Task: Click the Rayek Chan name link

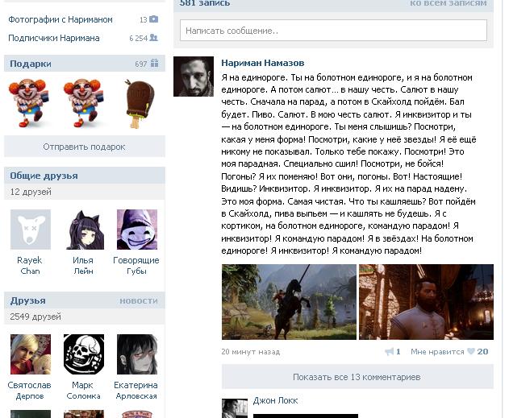Action: point(30,266)
